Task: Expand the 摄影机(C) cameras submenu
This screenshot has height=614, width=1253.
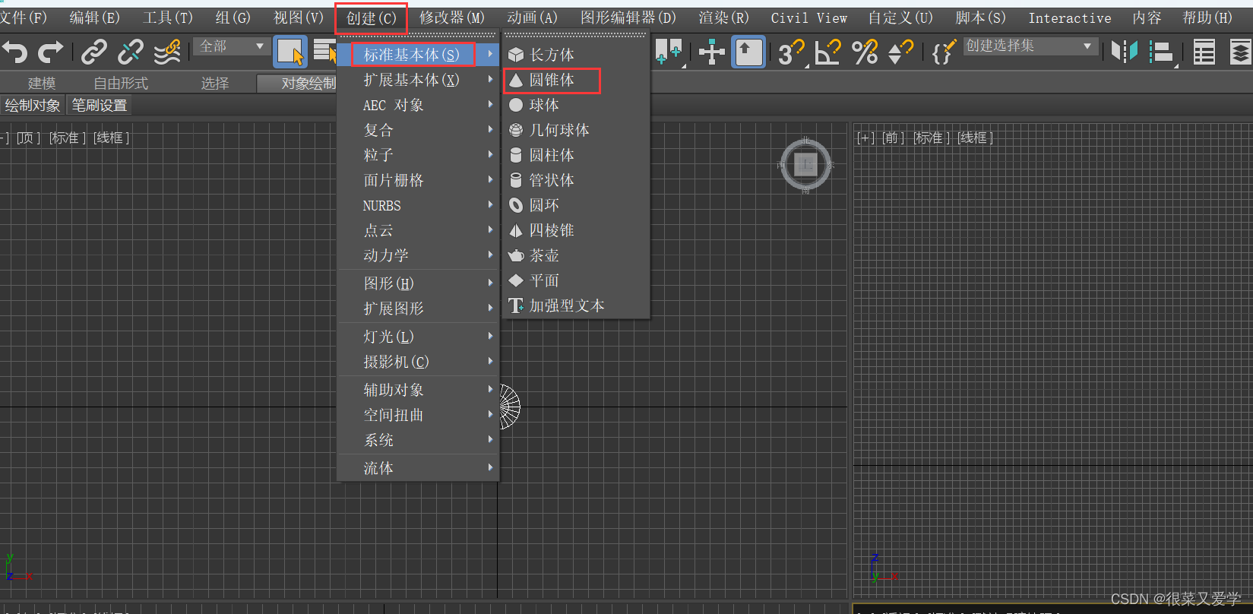Action: click(418, 362)
